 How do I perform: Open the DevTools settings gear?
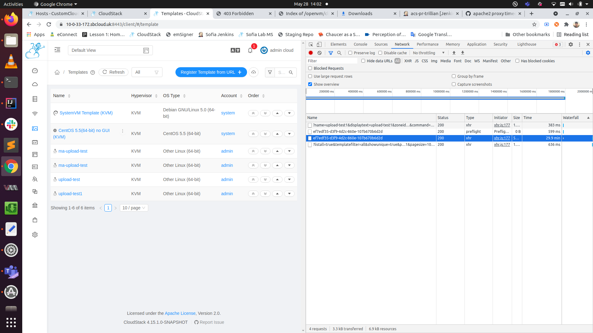(570, 44)
